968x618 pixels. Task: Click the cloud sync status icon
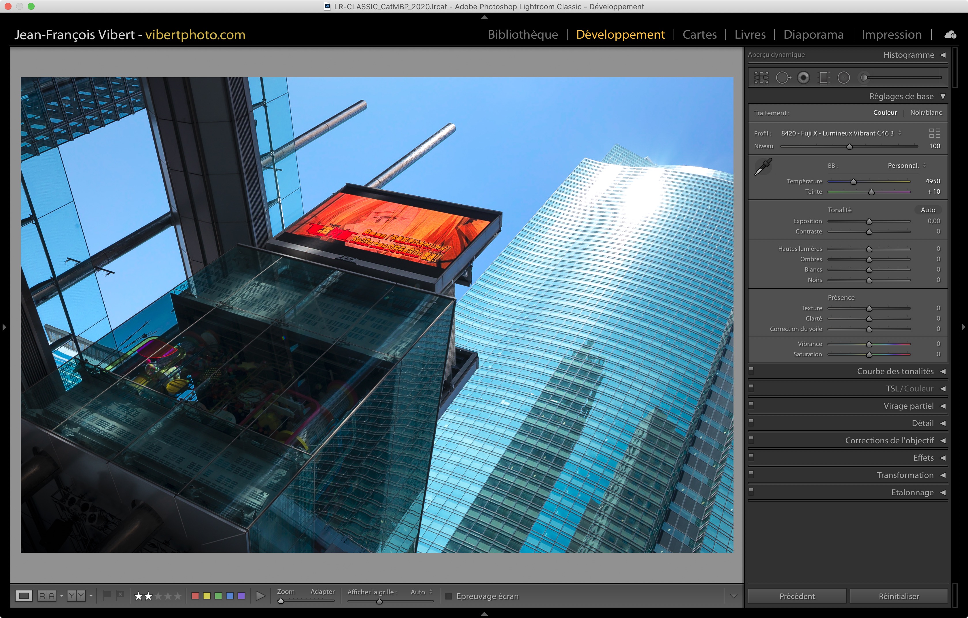[x=950, y=35]
